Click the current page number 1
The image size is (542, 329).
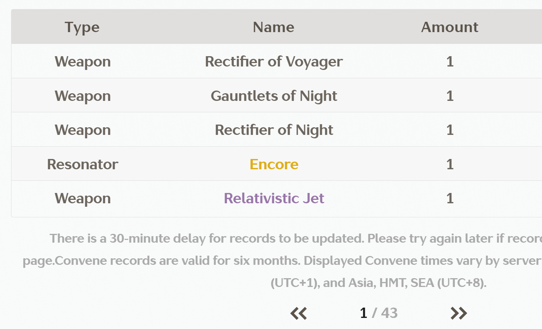pyautogui.click(x=363, y=313)
